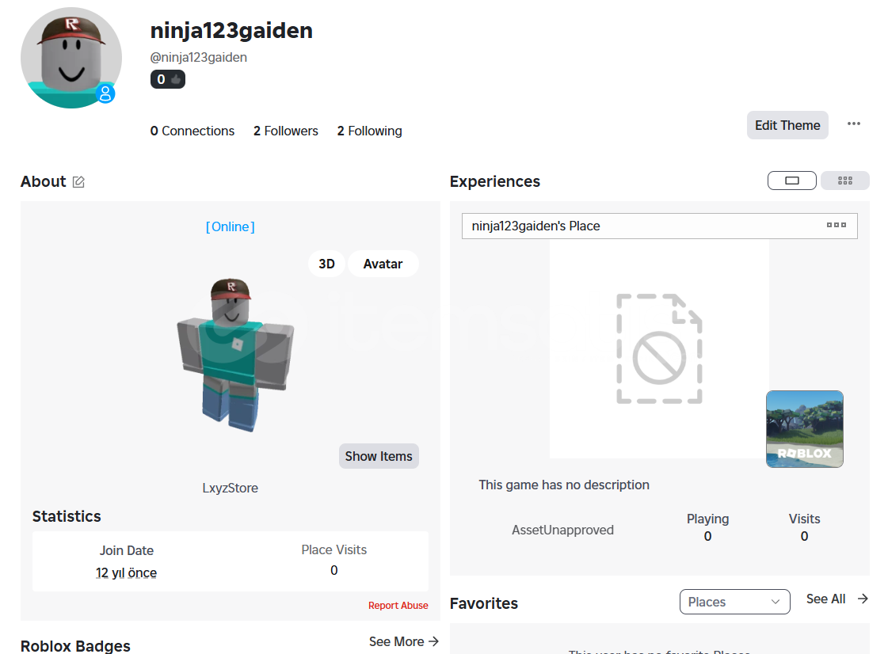
Task: Click the ninja123gaiden display name heading
Action: point(231,31)
